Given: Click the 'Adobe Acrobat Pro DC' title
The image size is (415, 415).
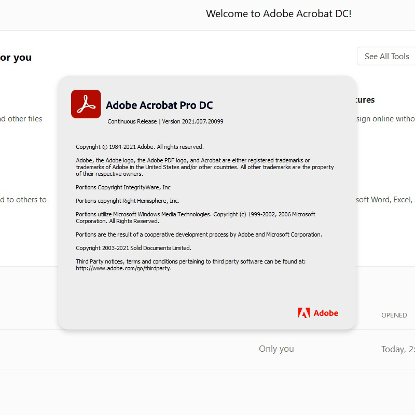Looking at the screenshot, I should tap(159, 105).
